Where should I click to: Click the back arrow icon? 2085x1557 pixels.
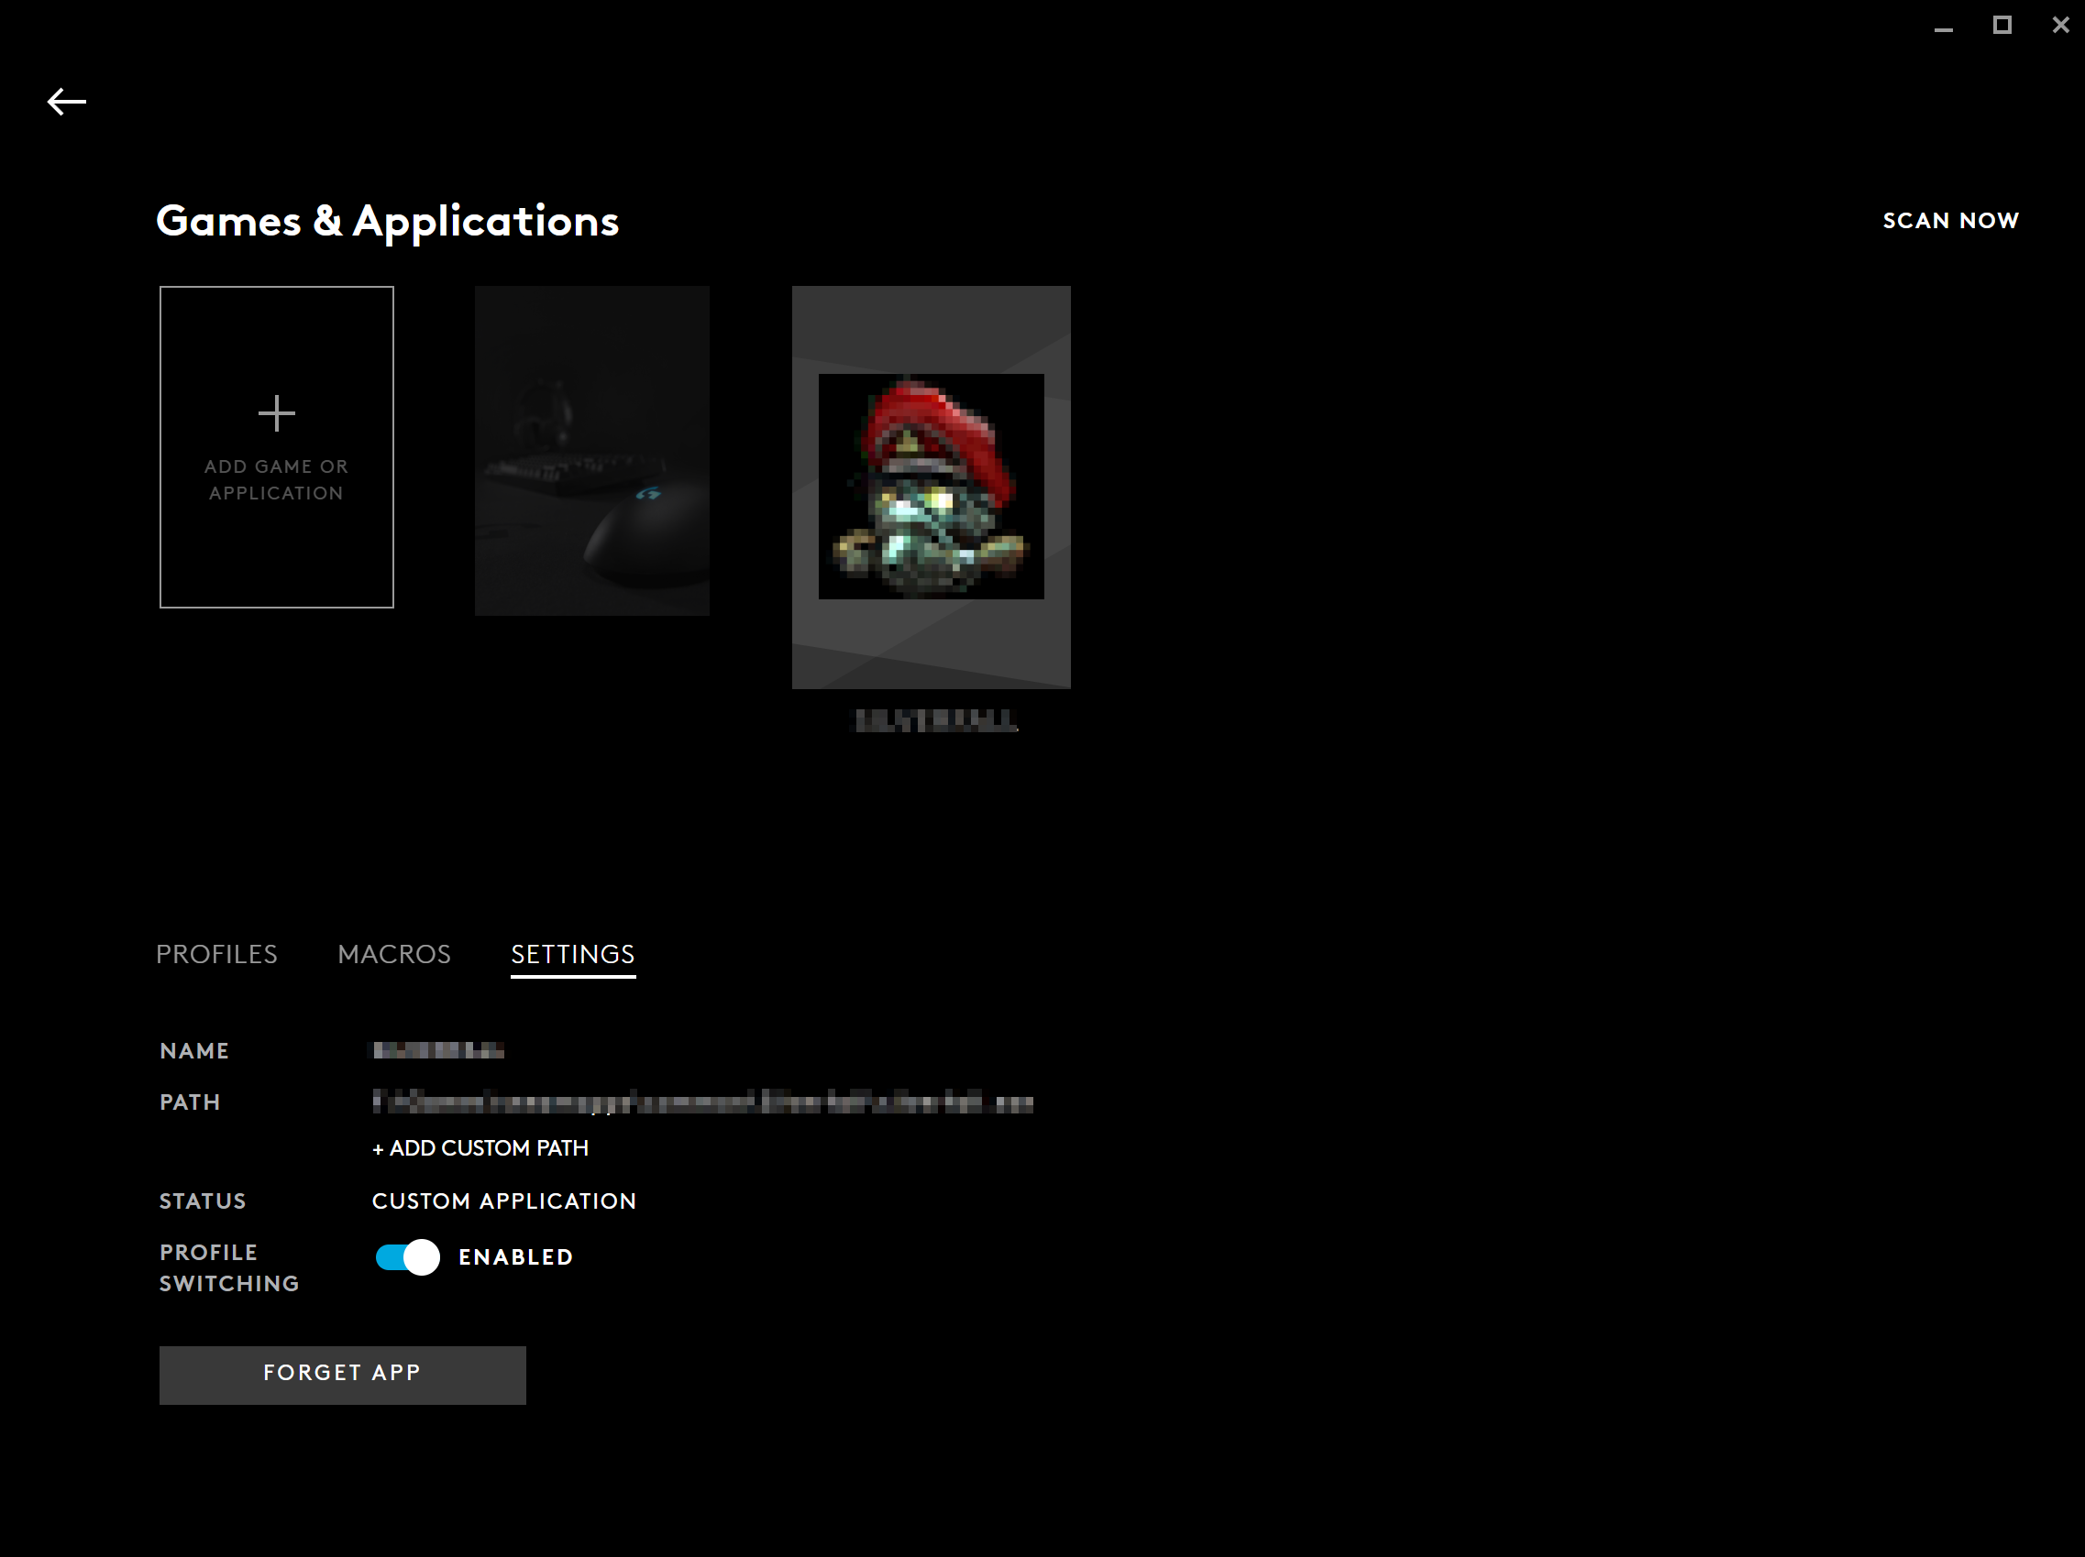pyautogui.click(x=66, y=101)
